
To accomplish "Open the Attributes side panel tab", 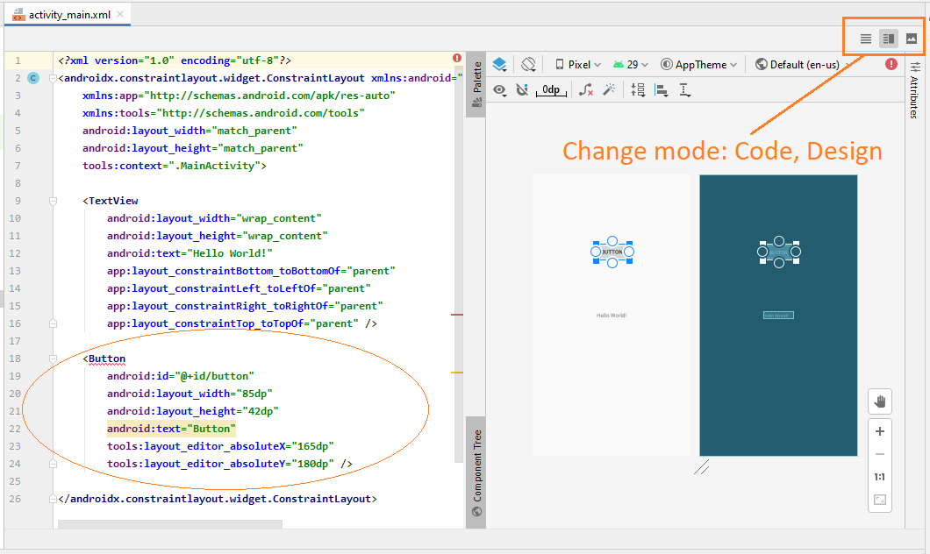I will tap(914, 89).
